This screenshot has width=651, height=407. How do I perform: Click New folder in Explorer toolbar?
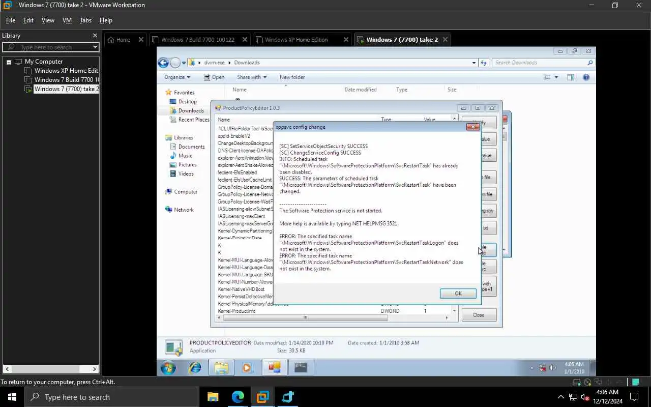pos(292,77)
